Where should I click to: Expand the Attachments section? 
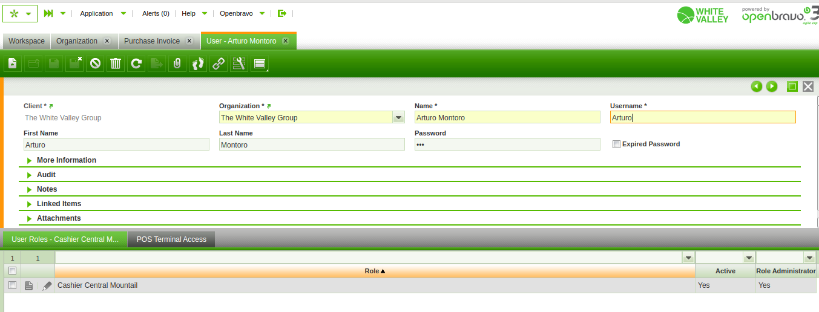coord(59,218)
